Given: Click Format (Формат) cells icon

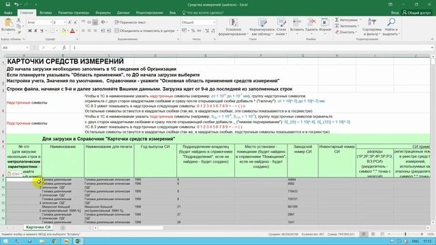Looking at the screenshot, I should [325, 22].
